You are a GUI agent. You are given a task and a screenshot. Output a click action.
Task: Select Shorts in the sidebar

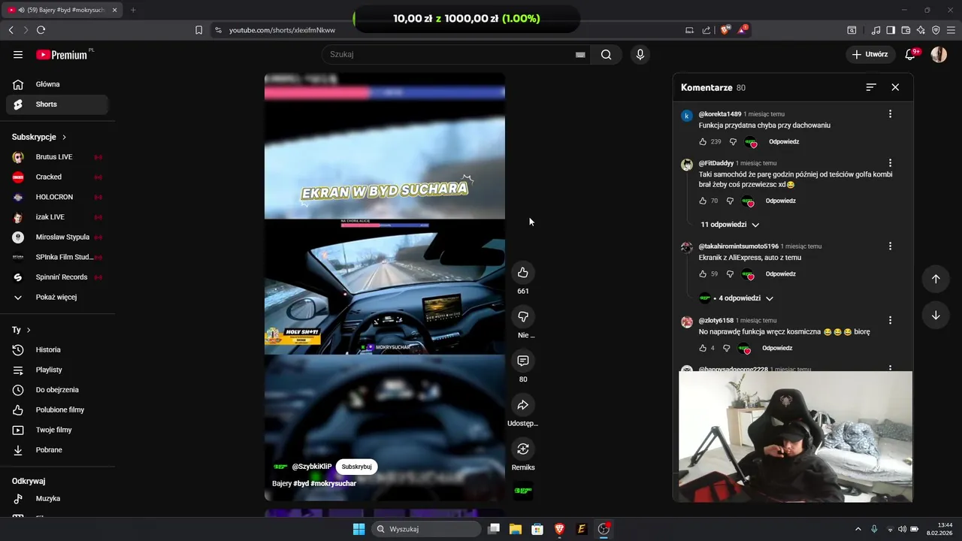point(57,104)
